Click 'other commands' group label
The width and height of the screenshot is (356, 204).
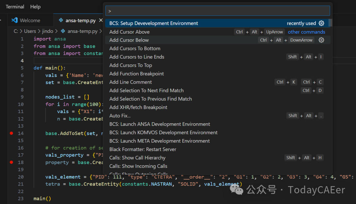coord(306,32)
